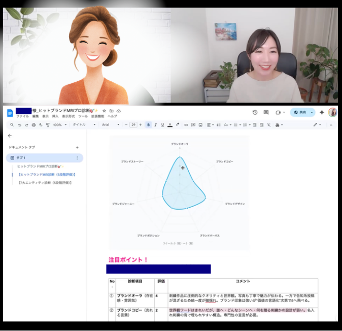This screenshot has width=342, height=331.
Task: Open the 表示形式 menu
Action: (68, 116)
